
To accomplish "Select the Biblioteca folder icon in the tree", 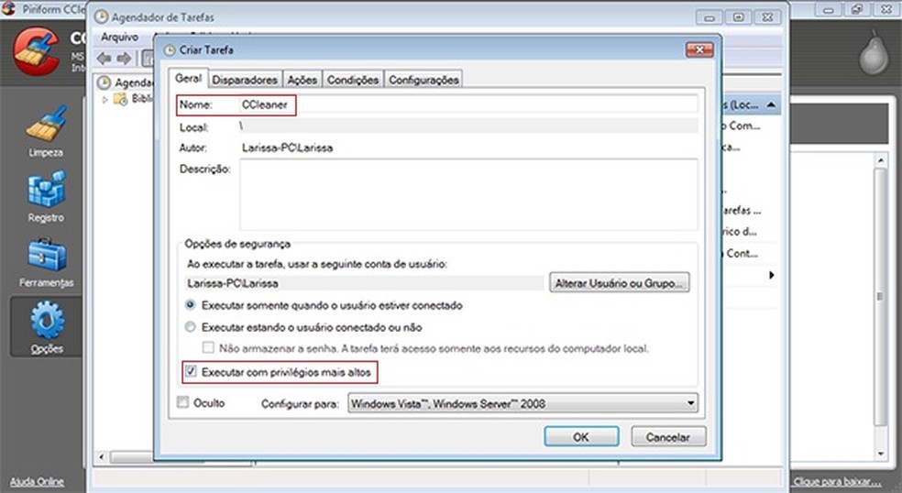I will (120, 100).
